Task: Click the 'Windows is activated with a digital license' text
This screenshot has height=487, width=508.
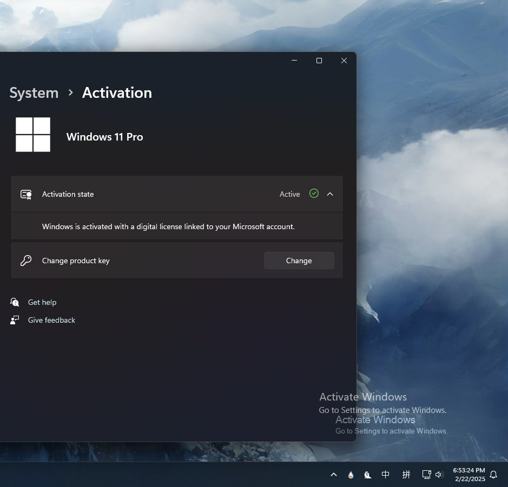Action: [x=168, y=226]
